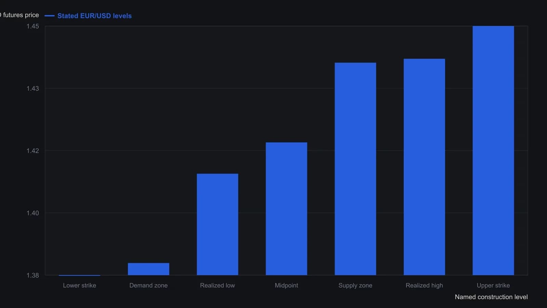547x308 pixels.
Task: Select the Midpoint bar
Action: [x=286, y=209]
